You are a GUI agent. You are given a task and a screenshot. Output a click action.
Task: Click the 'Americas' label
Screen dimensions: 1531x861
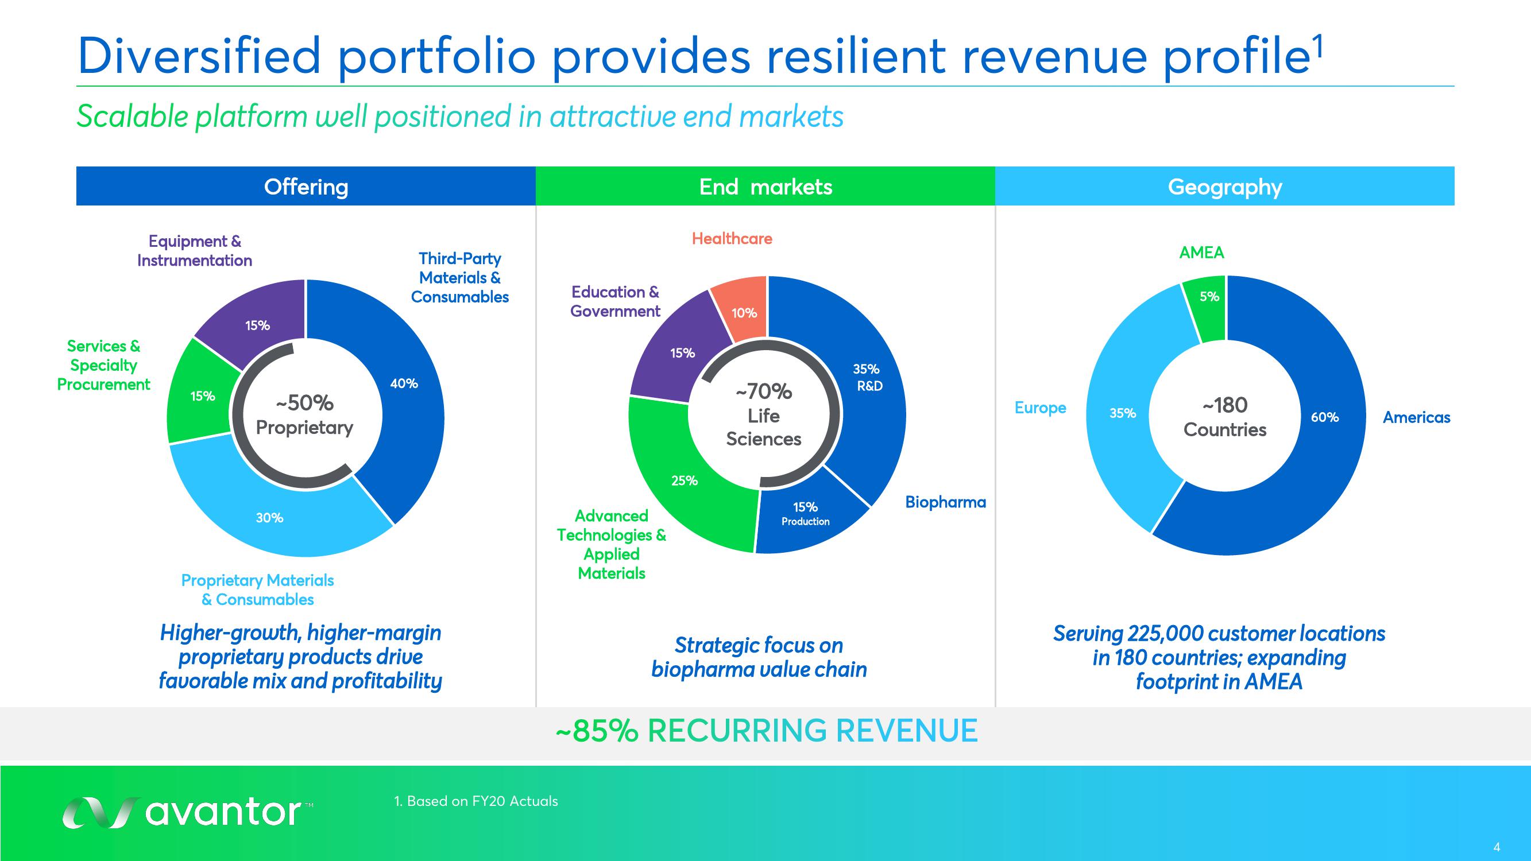click(x=1416, y=417)
